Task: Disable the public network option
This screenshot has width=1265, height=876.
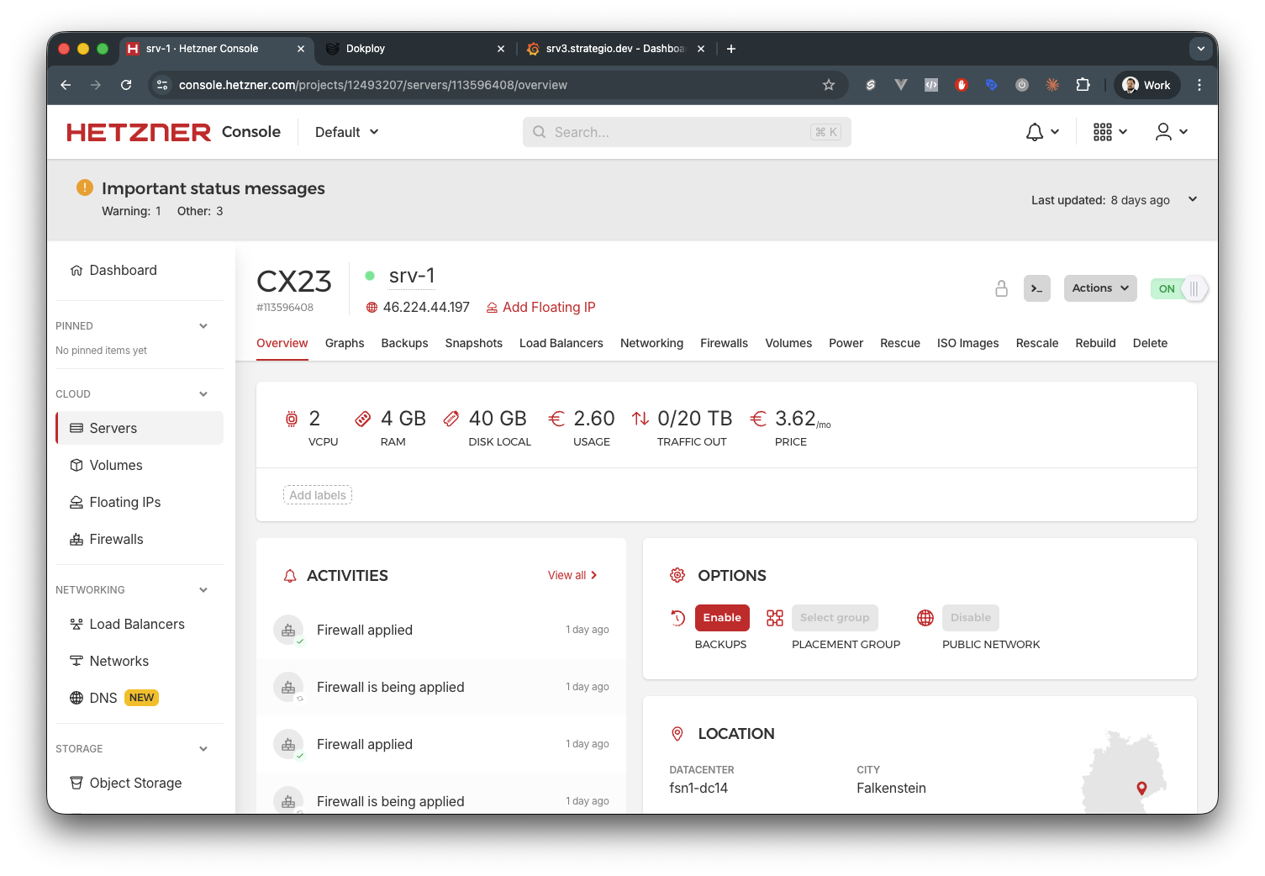Action: (970, 618)
